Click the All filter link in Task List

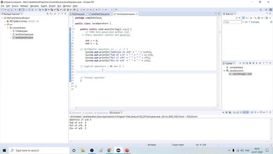246,22
